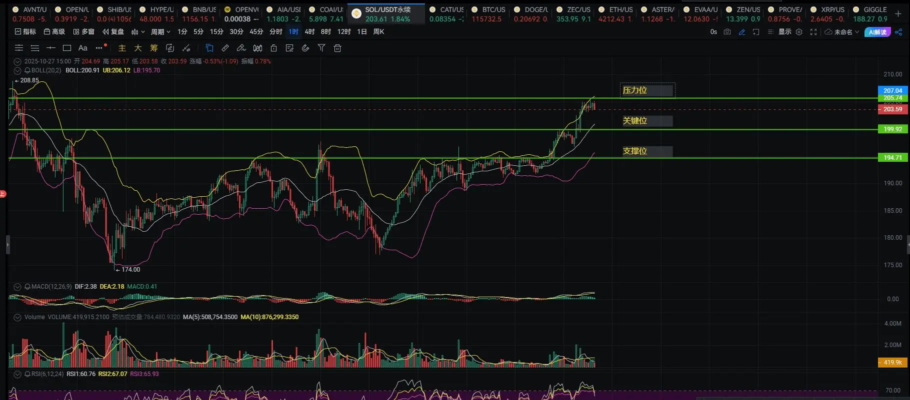This screenshot has width=910, height=400.
Task: Select the 4时 timeframe
Action: 309,31
